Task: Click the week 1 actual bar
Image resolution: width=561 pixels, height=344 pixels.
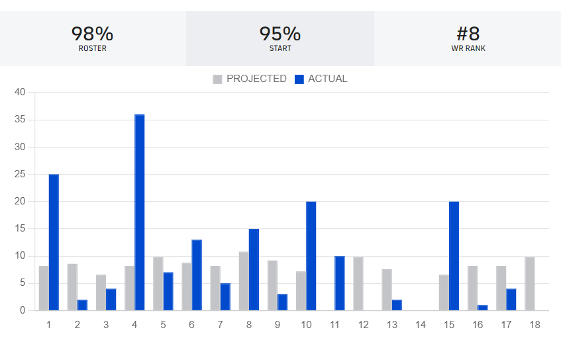Action: (x=54, y=242)
